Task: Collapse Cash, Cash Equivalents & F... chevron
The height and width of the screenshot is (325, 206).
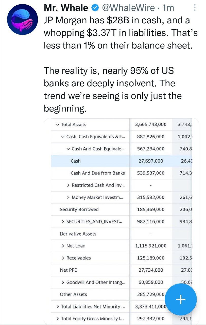Action: coord(63,137)
